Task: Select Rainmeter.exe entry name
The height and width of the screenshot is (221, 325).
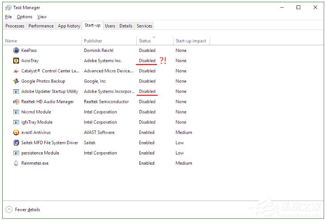Action: click(x=35, y=163)
